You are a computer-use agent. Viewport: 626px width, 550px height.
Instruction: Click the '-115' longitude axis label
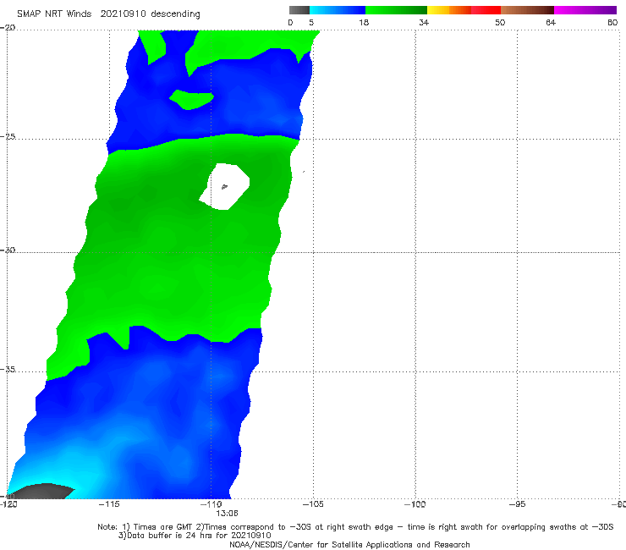(109, 504)
